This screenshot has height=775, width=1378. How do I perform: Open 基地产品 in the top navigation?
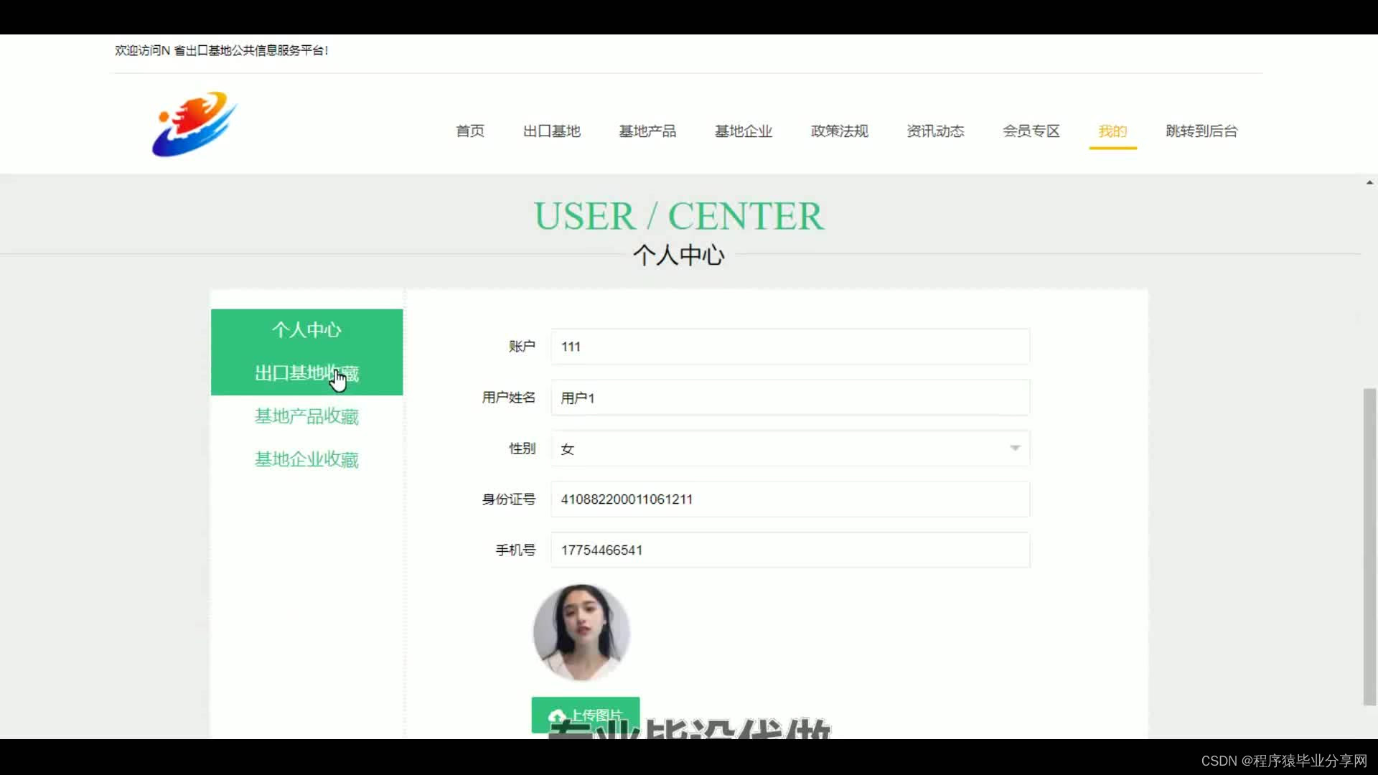647,131
